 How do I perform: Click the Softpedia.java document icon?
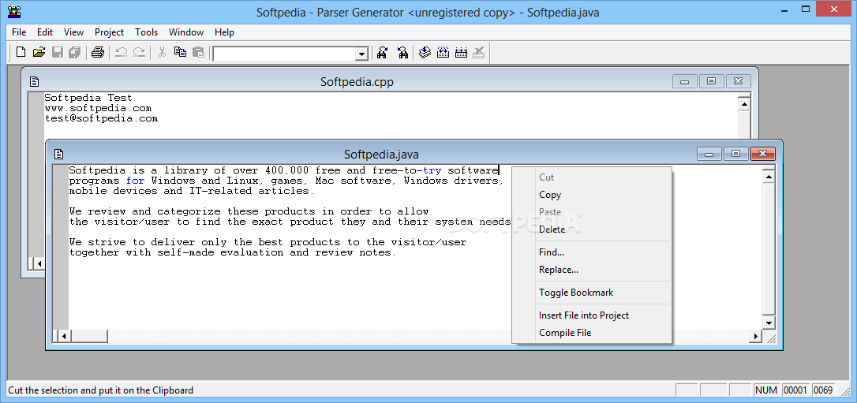(59, 154)
